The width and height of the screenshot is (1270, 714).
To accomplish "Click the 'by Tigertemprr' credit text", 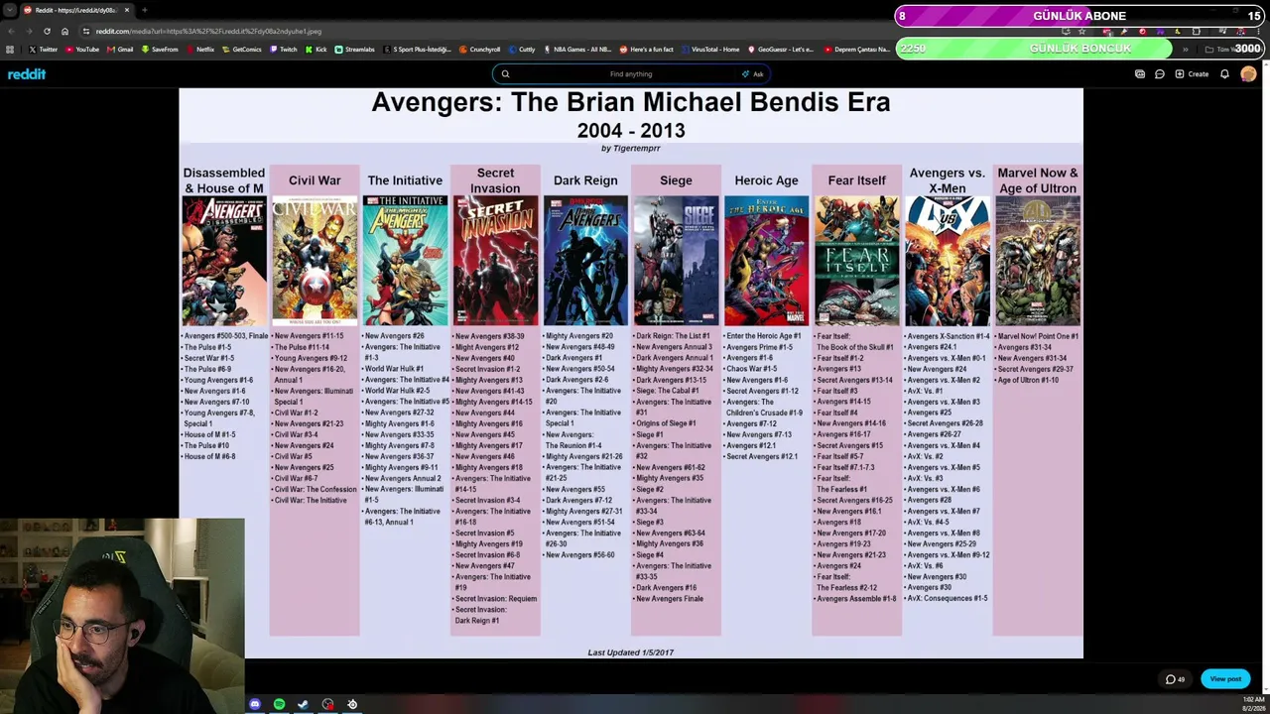I will point(631,149).
